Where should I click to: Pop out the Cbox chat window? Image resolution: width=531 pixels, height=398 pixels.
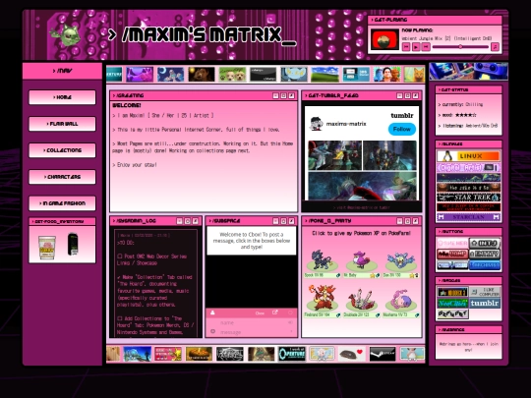(274, 313)
